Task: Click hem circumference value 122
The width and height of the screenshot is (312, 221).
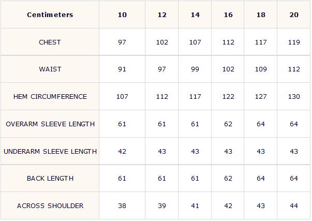Action: click(228, 97)
